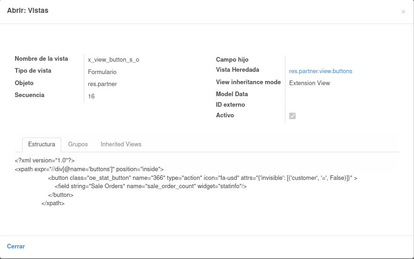Click the oe_stat_button button code line

click(203, 178)
